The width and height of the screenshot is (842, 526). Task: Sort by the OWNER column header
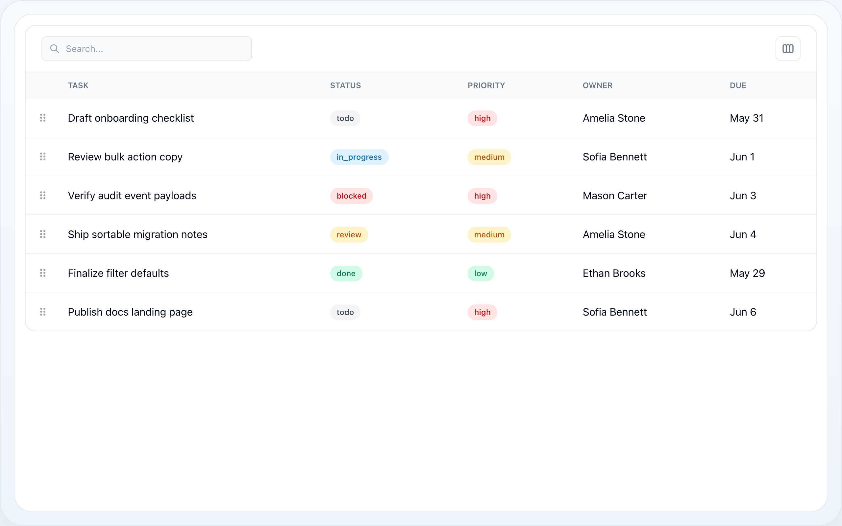click(597, 85)
